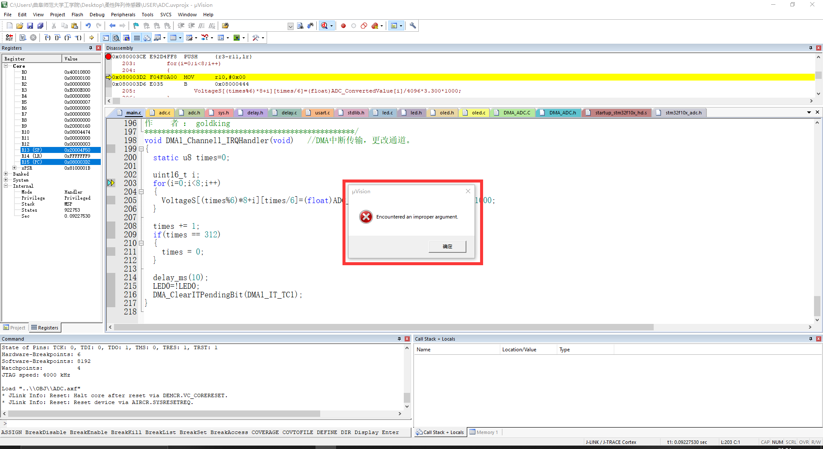
Task: Click the Disable all breakpoints icon
Action: point(364,26)
